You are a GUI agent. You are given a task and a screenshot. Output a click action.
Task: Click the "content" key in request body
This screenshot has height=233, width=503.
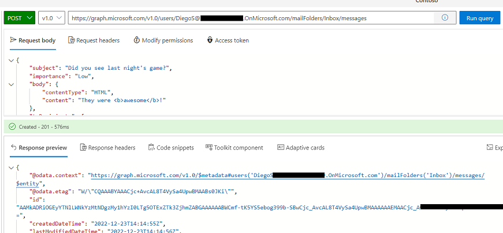[x=56, y=100]
